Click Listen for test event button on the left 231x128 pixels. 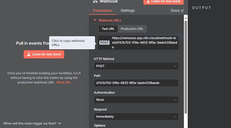click(44, 54)
